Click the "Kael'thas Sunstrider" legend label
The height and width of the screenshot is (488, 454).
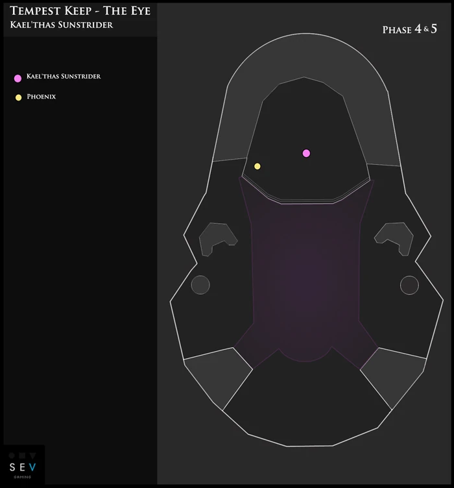tap(64, 77)
